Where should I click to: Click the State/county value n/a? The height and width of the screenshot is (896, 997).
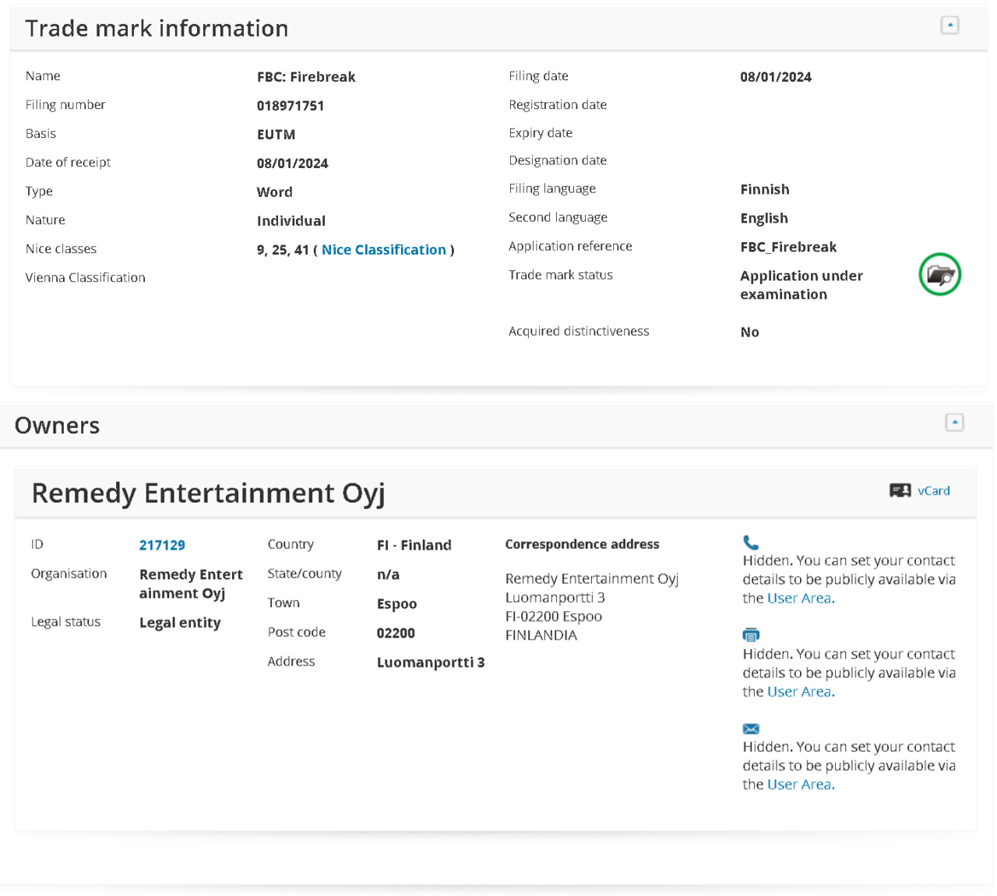(x=388, y=575)
